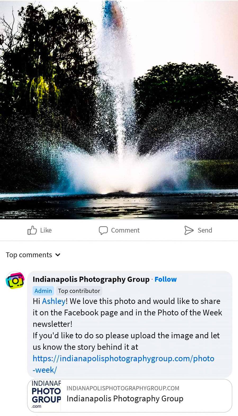Open the Indianapolis Photography Group commenter name

91,279
